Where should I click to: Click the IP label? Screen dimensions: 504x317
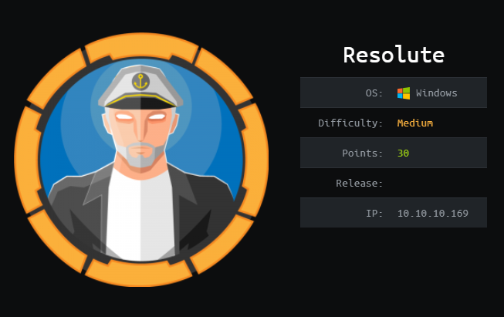374,213
